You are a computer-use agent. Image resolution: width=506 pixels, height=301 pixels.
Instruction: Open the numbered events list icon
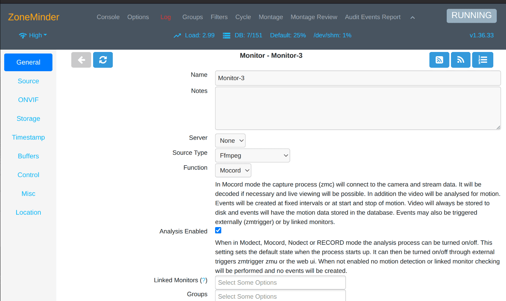pos(483,60)
